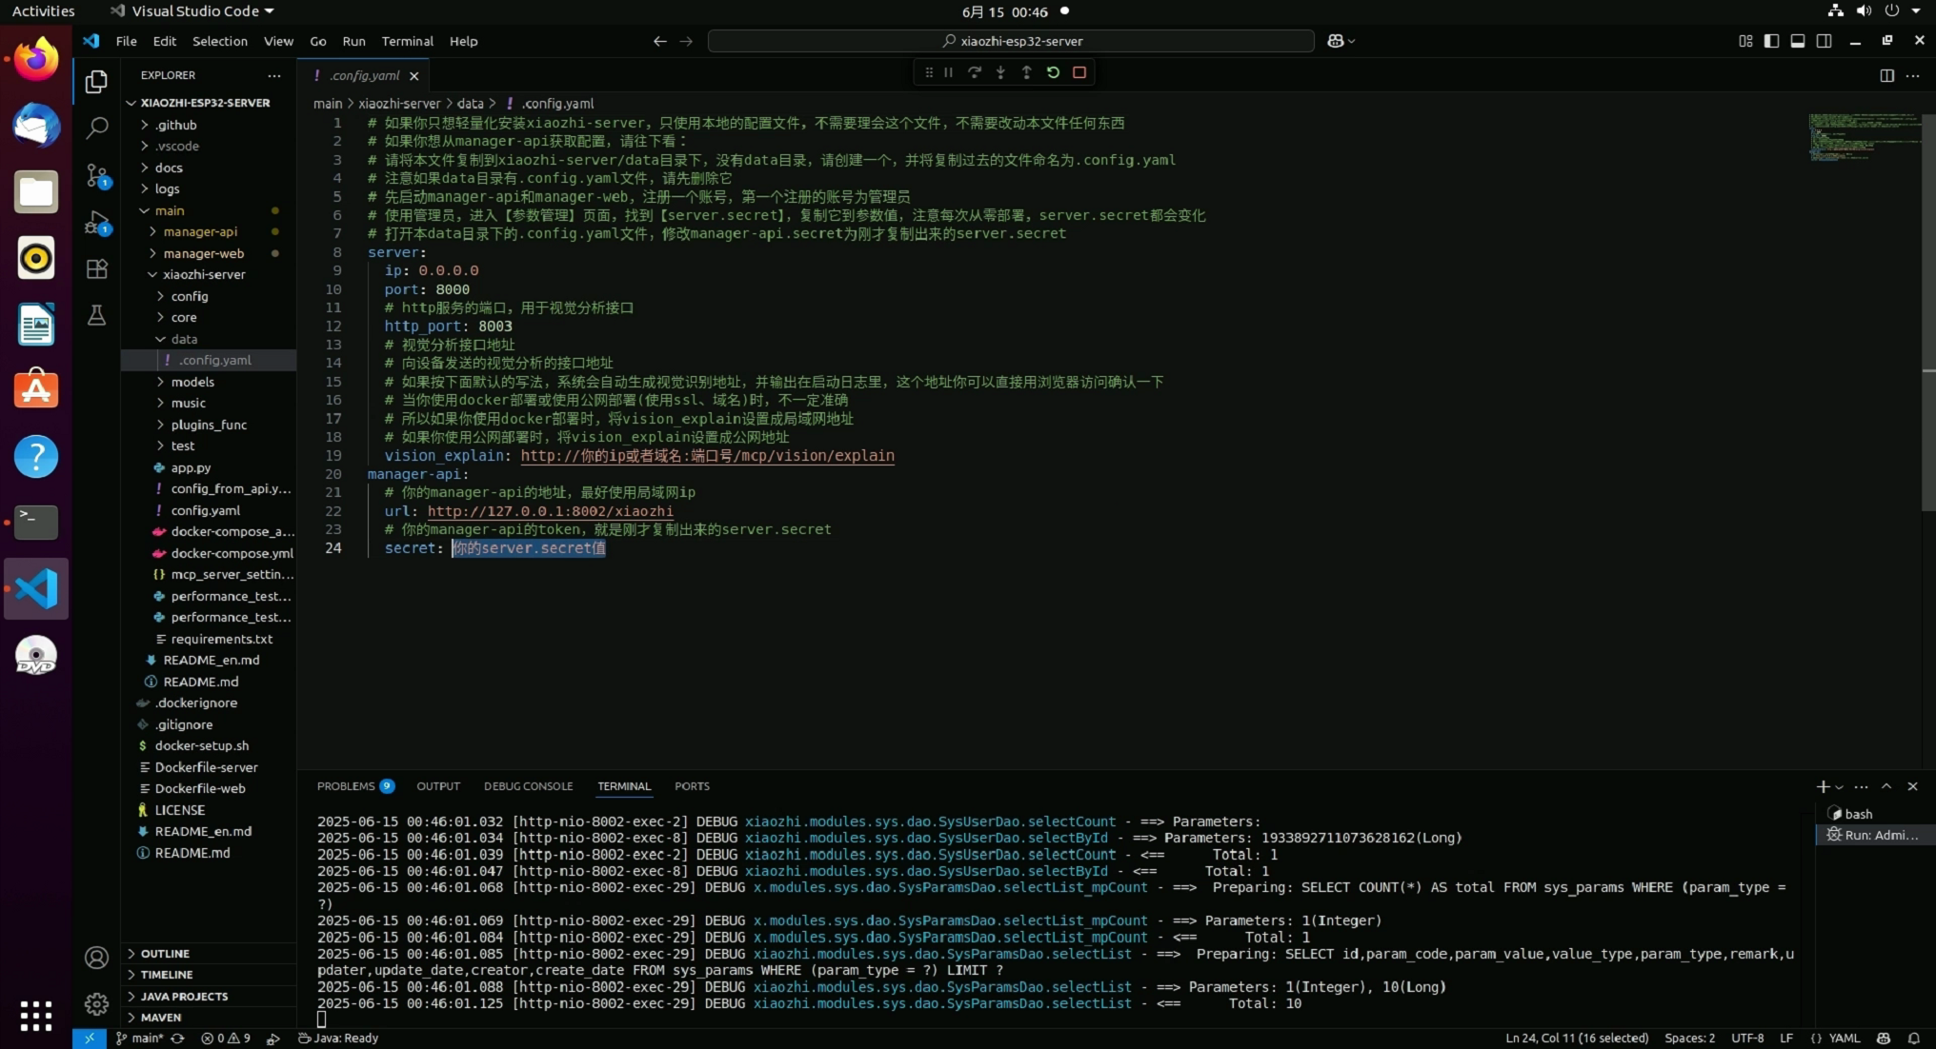Open the manager-api url link on line 22

(551, 511)
